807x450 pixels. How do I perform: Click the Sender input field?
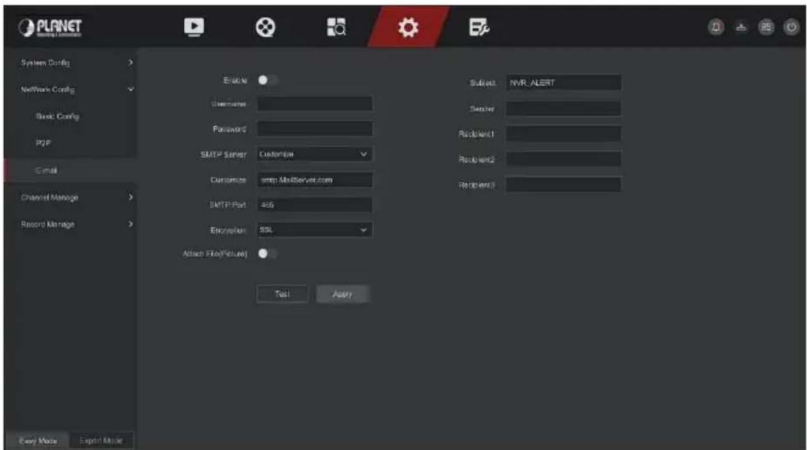click(564, 108)
